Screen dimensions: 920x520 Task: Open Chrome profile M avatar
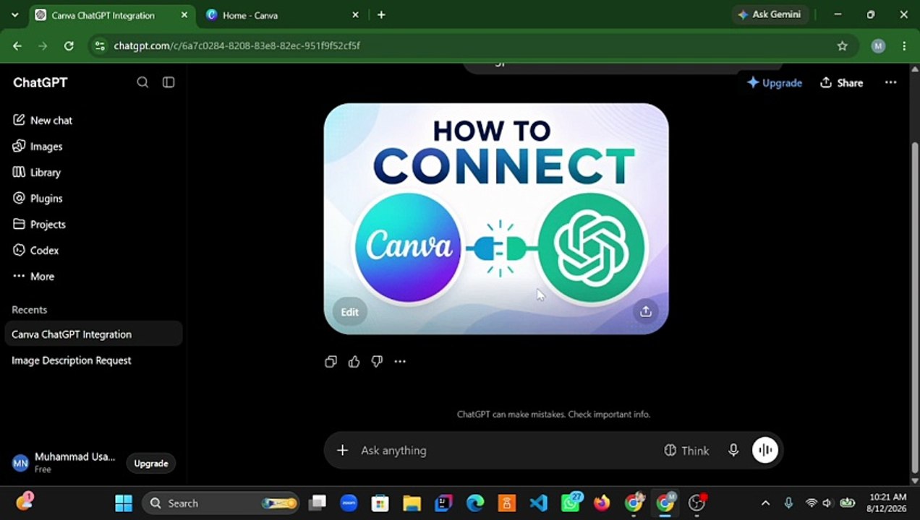pyautogui.click(x=878, y=45)
